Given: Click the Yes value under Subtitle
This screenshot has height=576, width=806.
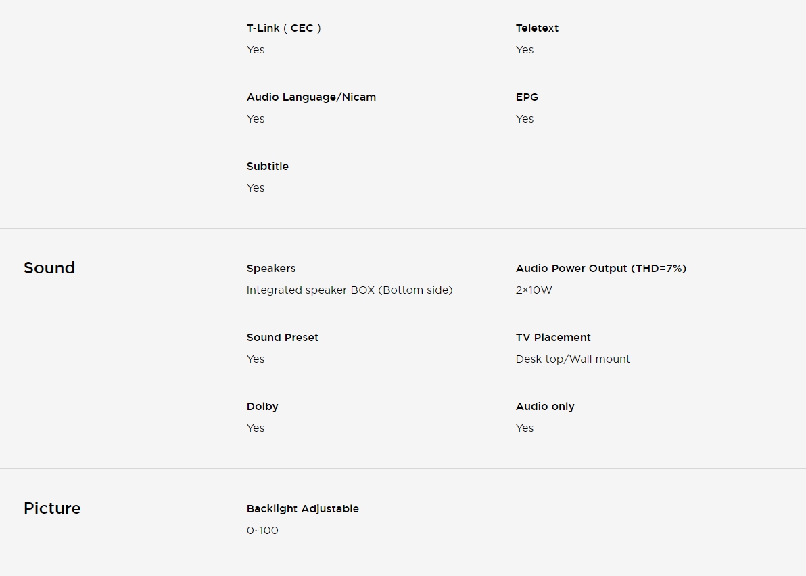Looking at the screenshot, I should 256,188.
